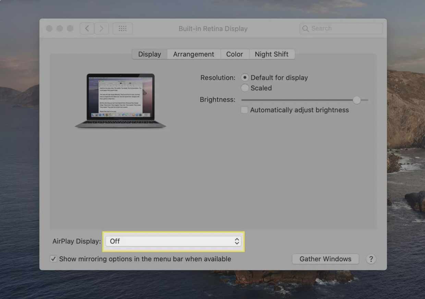This screenshot has width=425, height=299.
Task: Open the Help question mark
Action: pyautogui.click(x=371, y=259)
